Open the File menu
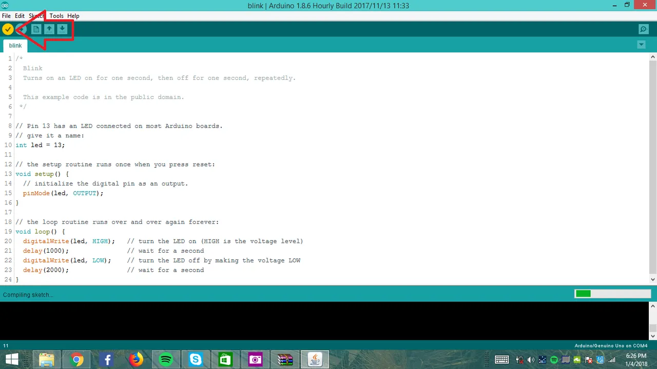 pos(6,16)
